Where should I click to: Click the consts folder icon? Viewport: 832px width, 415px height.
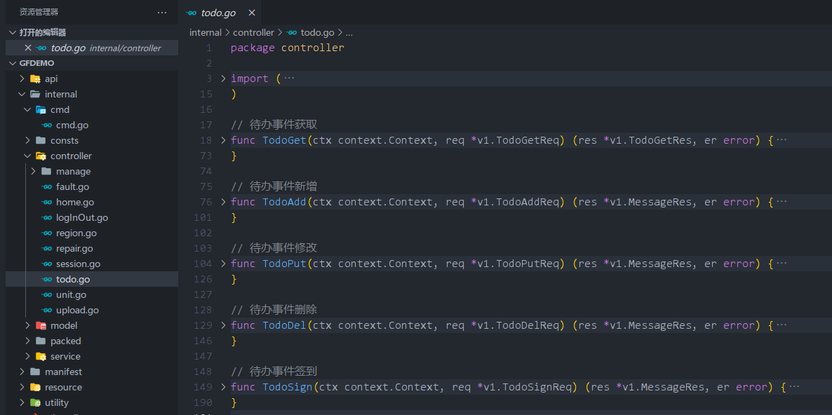click(x=41, y=140)
